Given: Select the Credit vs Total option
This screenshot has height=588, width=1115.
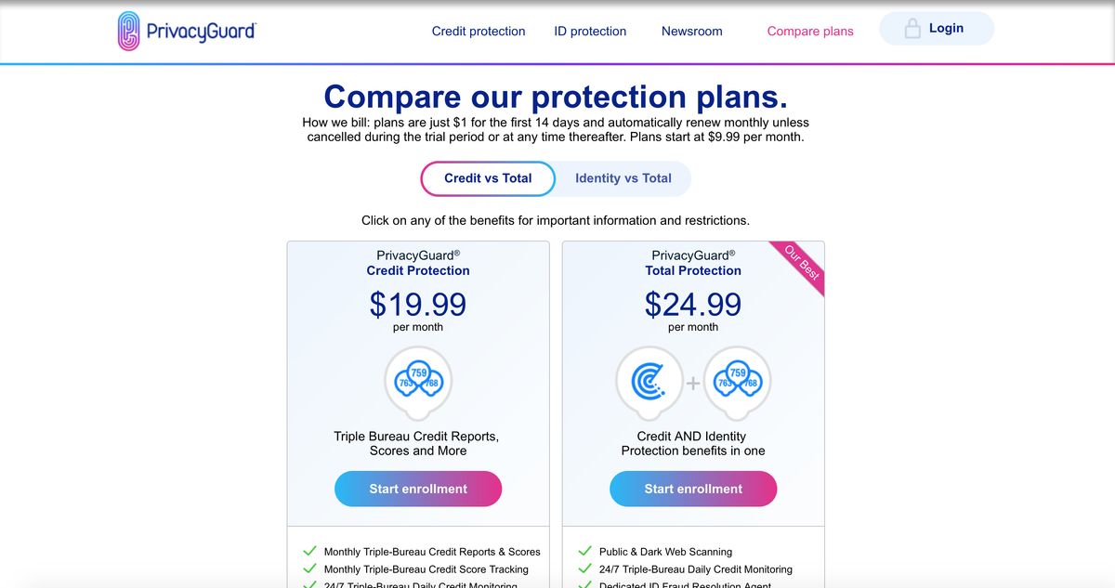Looking at the screenshot, I should 488,178.
